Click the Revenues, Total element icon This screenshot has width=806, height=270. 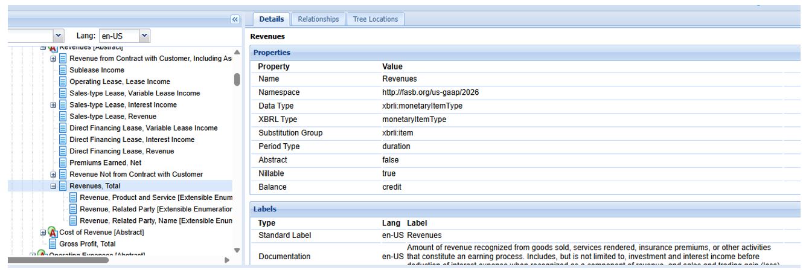tap(63, 186)
